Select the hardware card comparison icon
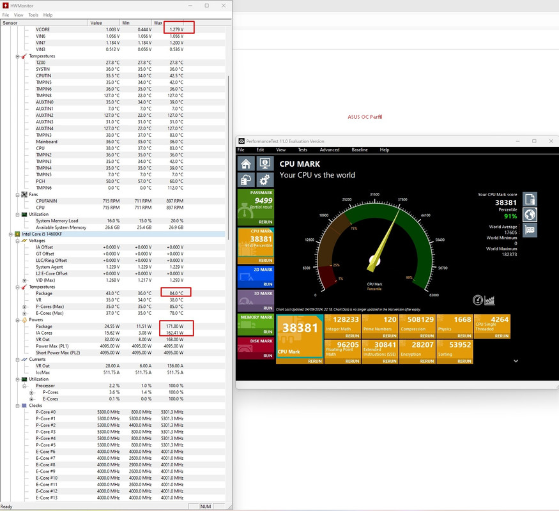The image size is (559, 511). [530, 230]
